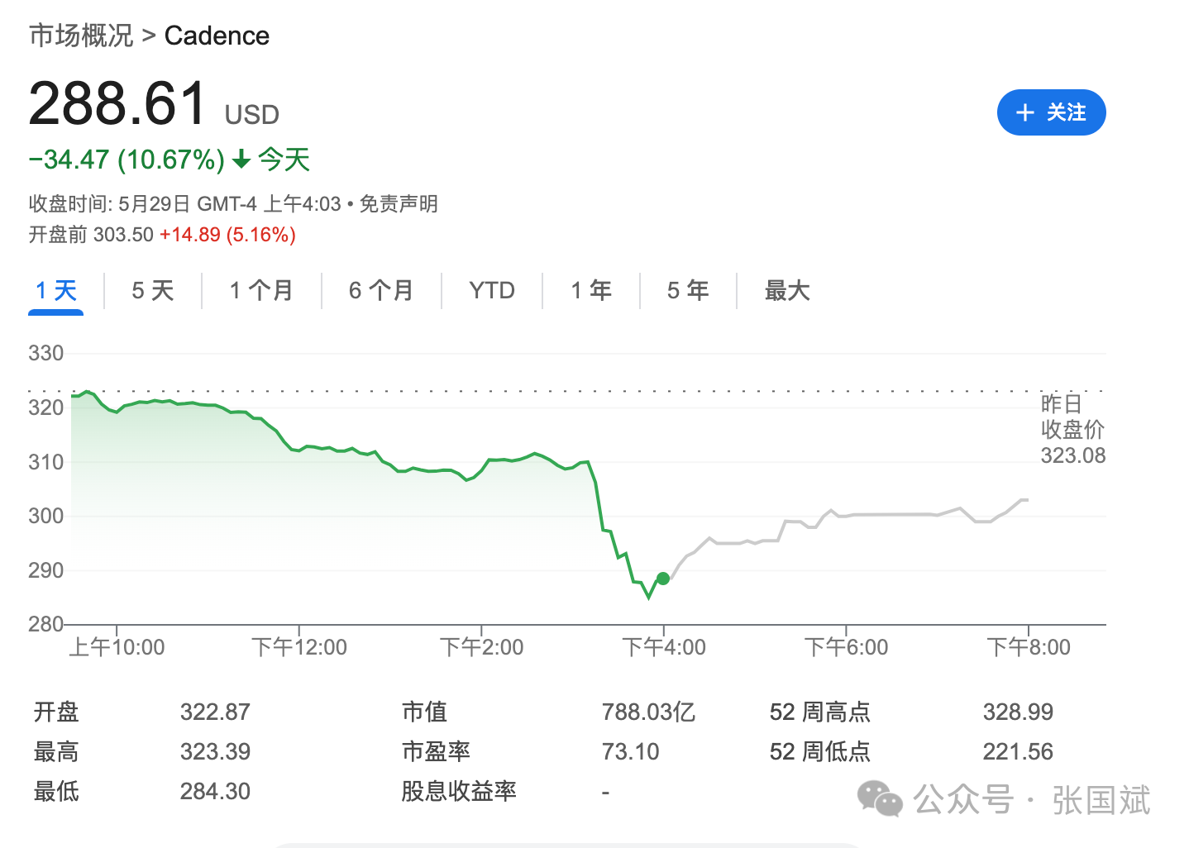Select the 1 天 time range tab
The image size is (1189, 848).
[56, 291]
